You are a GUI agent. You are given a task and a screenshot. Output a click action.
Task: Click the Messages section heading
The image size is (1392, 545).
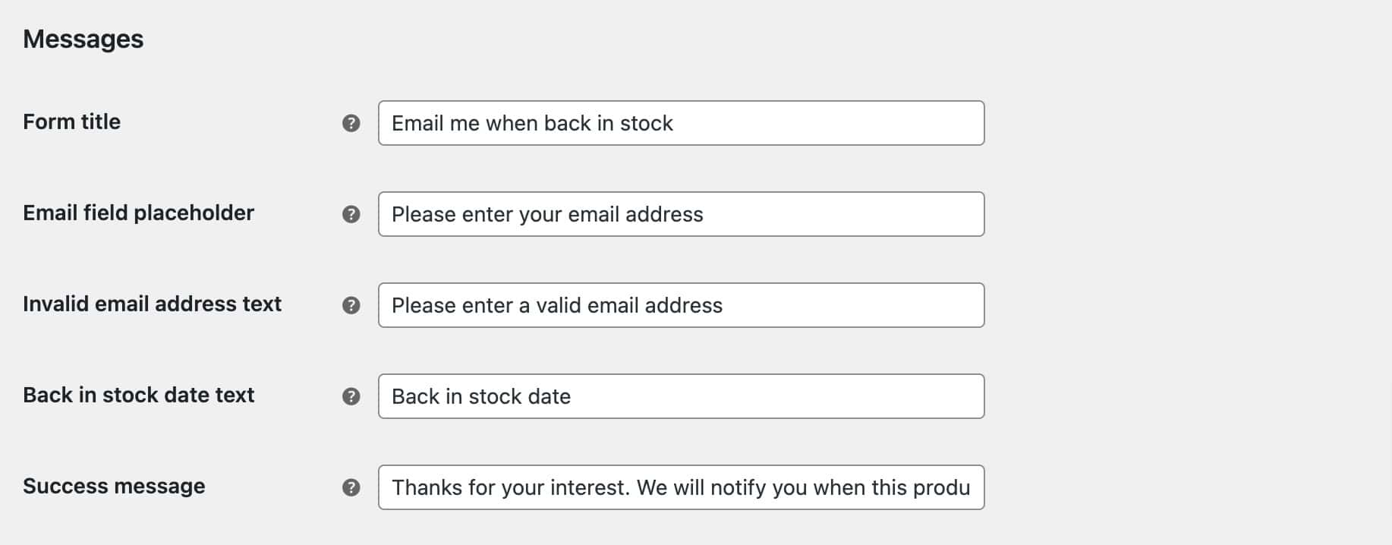(x=83, y=39)
